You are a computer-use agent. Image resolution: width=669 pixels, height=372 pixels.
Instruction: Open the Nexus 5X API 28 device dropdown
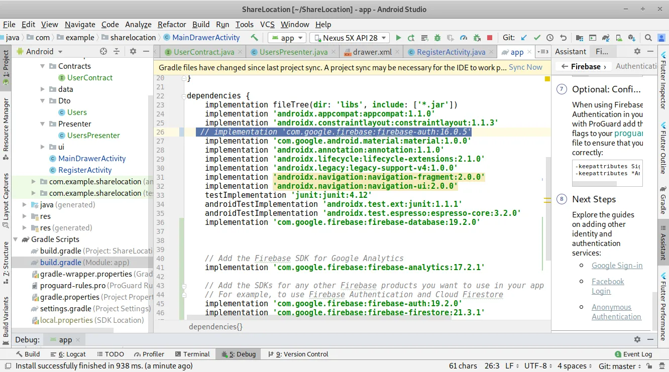351,38
